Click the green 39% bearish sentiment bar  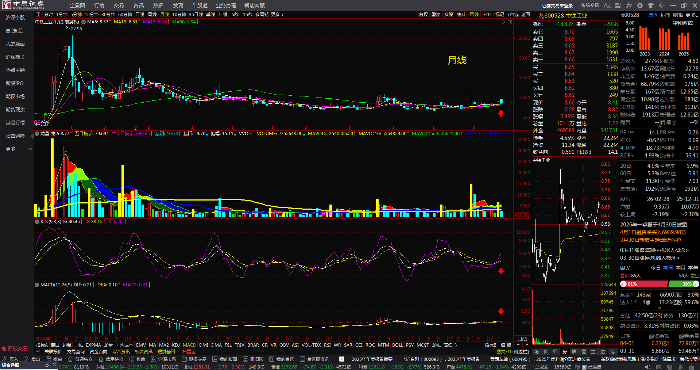(684, 284)
